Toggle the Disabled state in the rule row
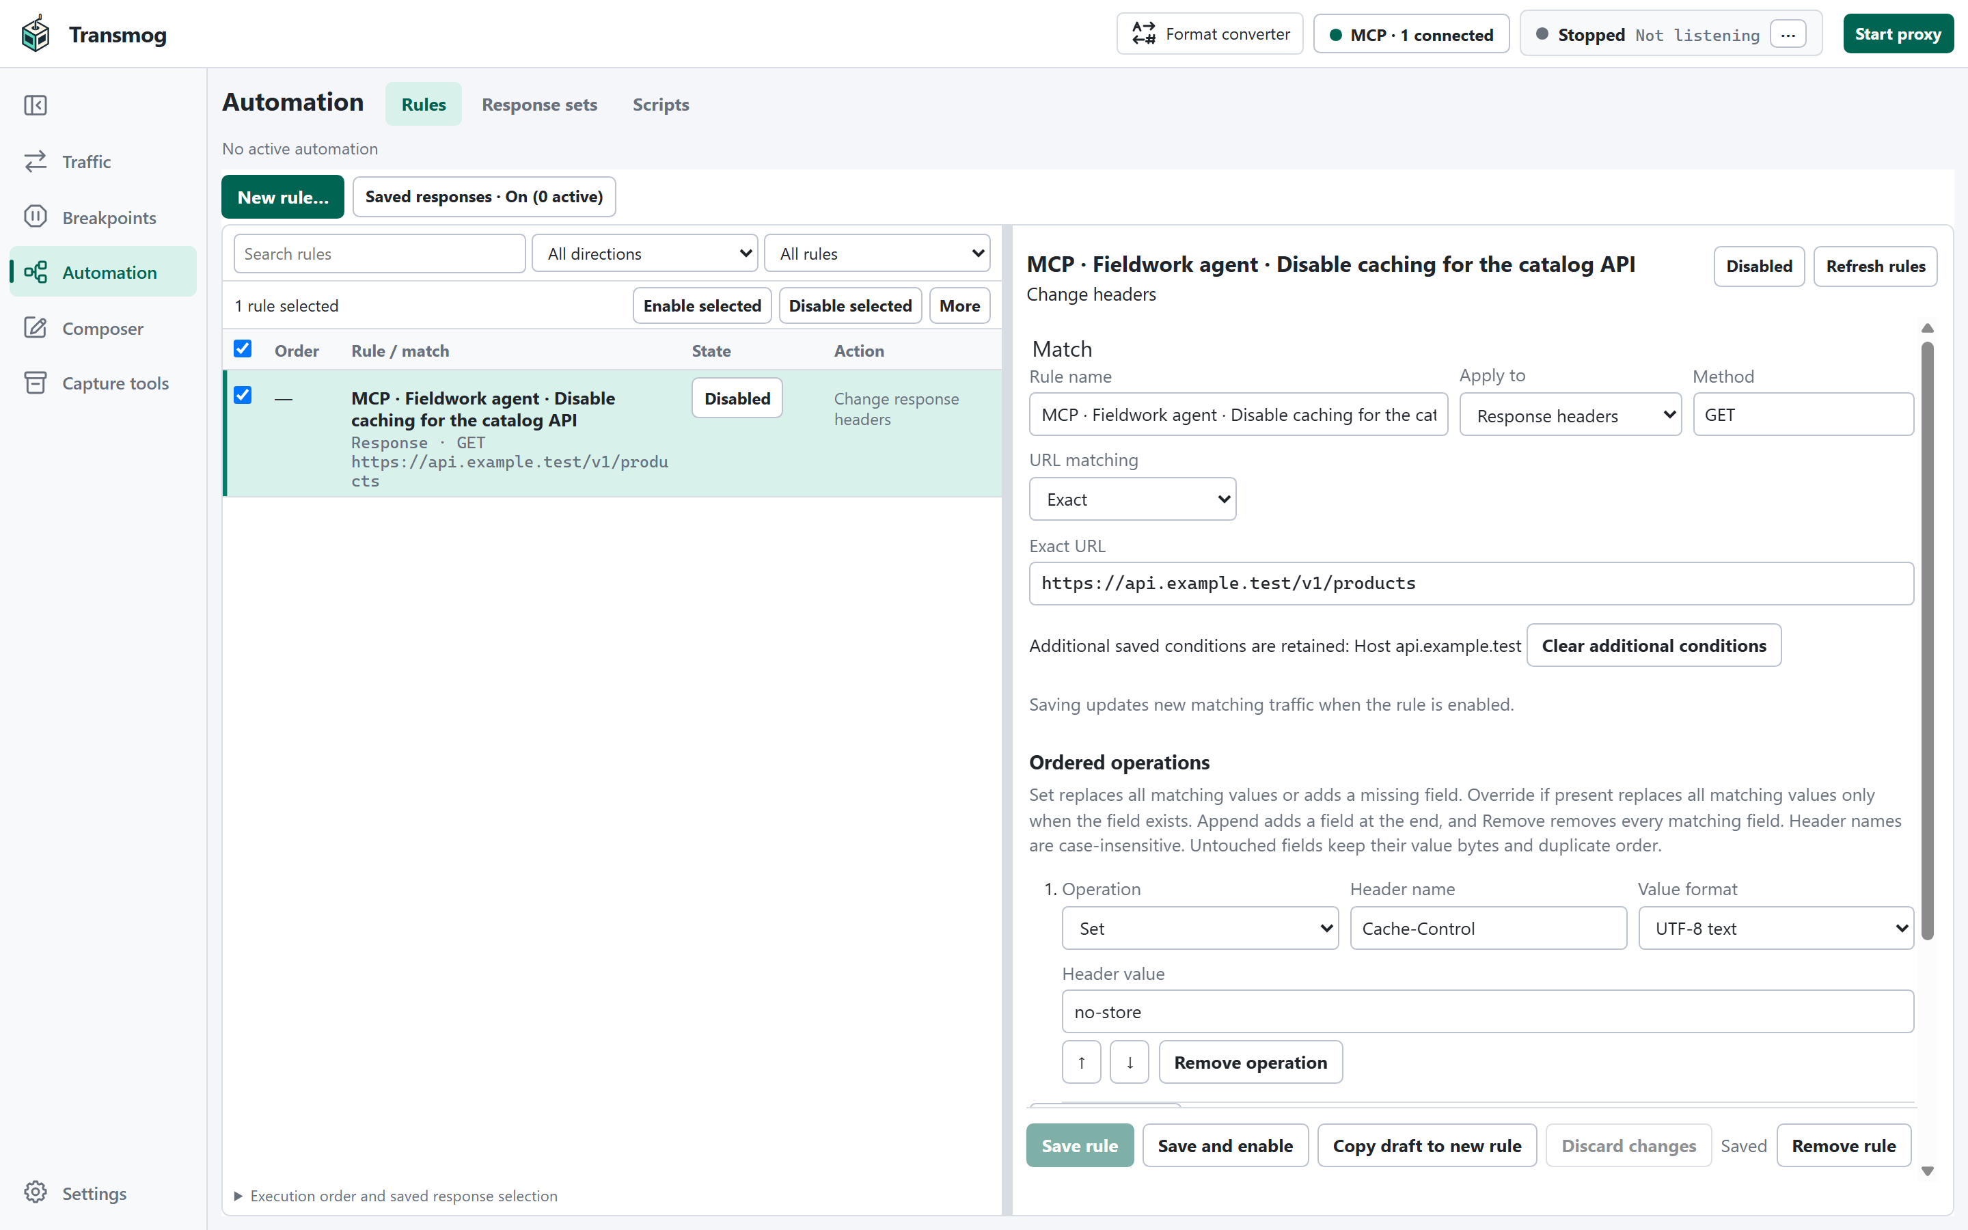 [x=737, y=398]
